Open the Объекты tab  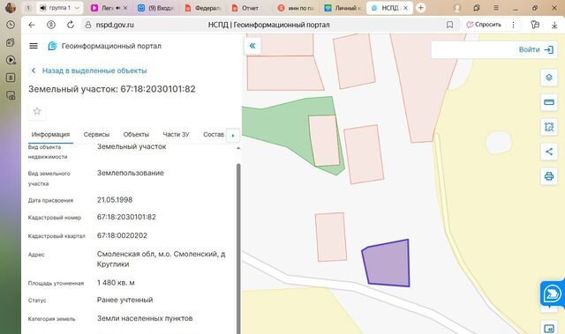click(136, 135)
